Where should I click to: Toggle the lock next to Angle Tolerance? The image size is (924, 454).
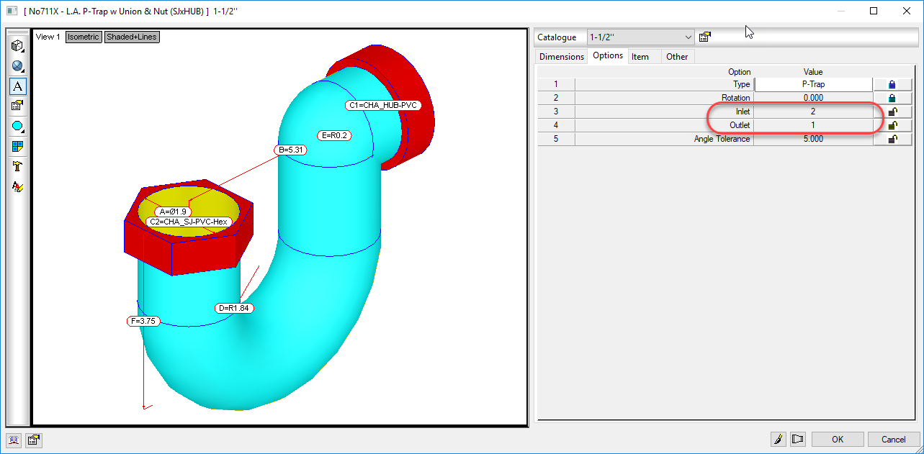tap(892, 138)
